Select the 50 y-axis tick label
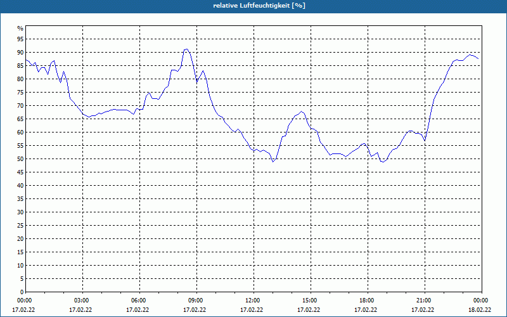 click(20, 159)
